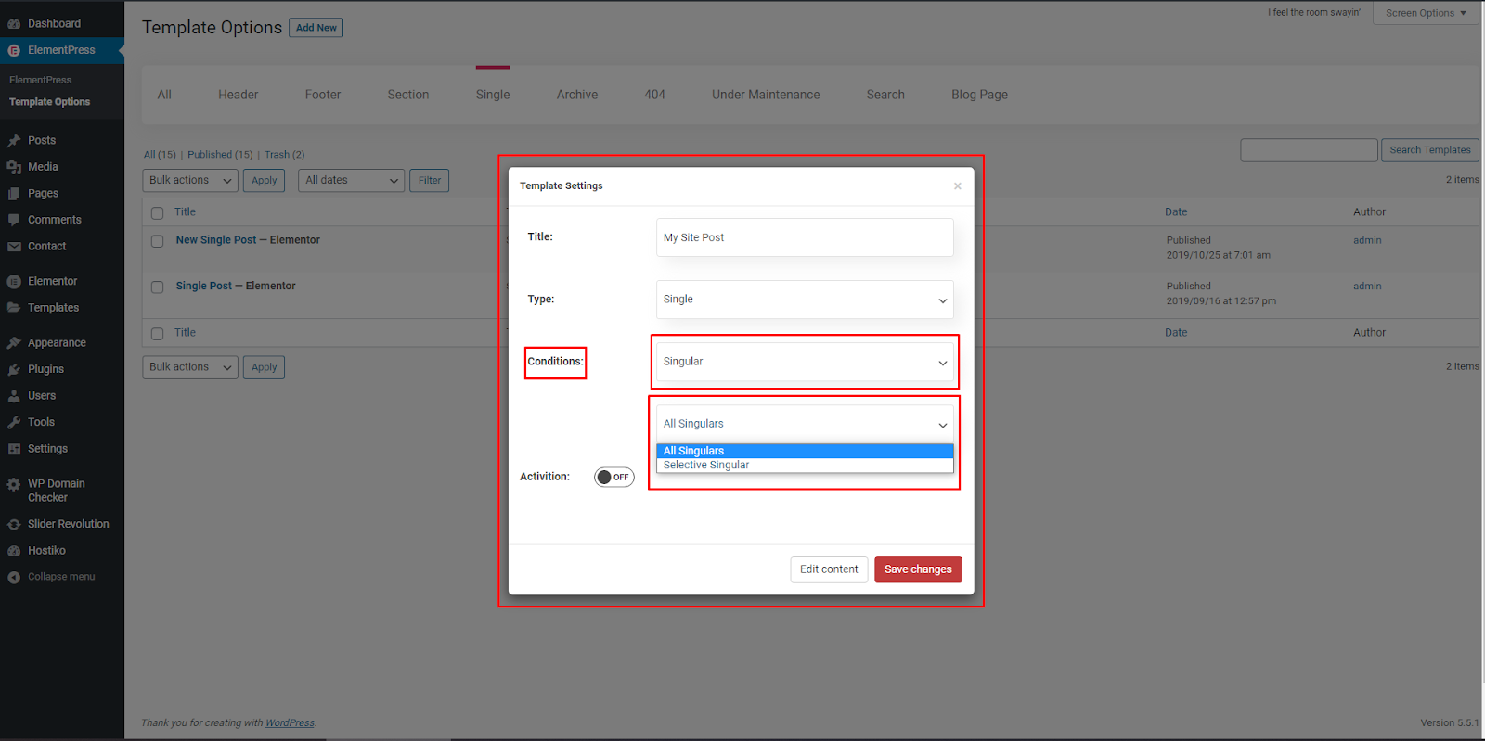Open Comments bubble icon
The width and height of the screenshot is (1485, 741).
[x=14, y=220]
